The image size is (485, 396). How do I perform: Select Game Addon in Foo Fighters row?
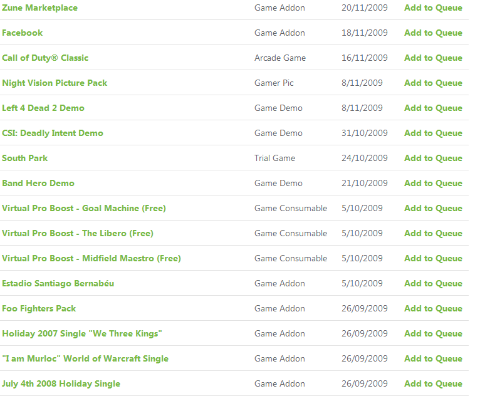(x=279, y=308)
